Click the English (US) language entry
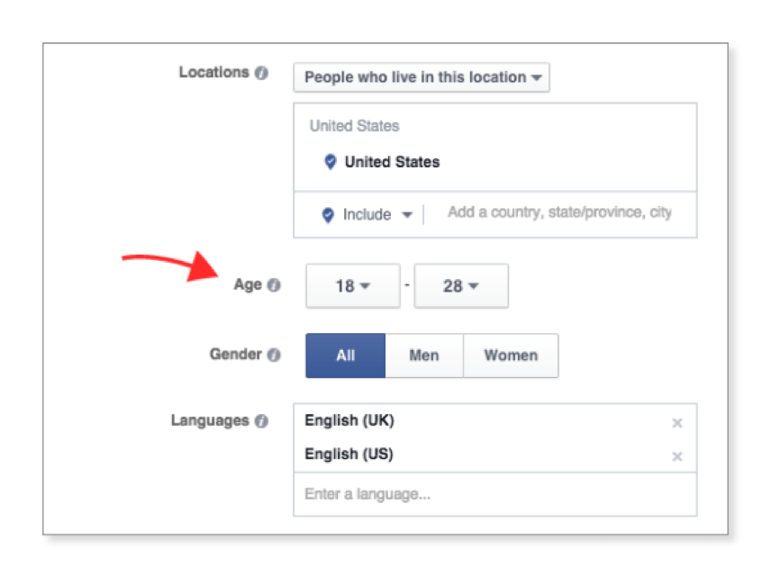 [x=349, y=454]
